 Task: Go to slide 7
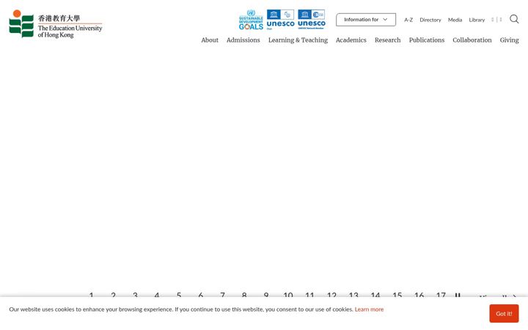coord(222,295)
